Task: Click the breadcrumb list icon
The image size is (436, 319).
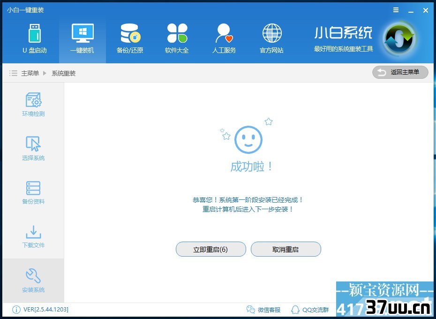Action: tap(13, 73)
